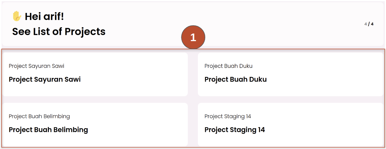386x149 pixels.
Task: Click the See List of Projects heading
Action: [x=59, y=32]
